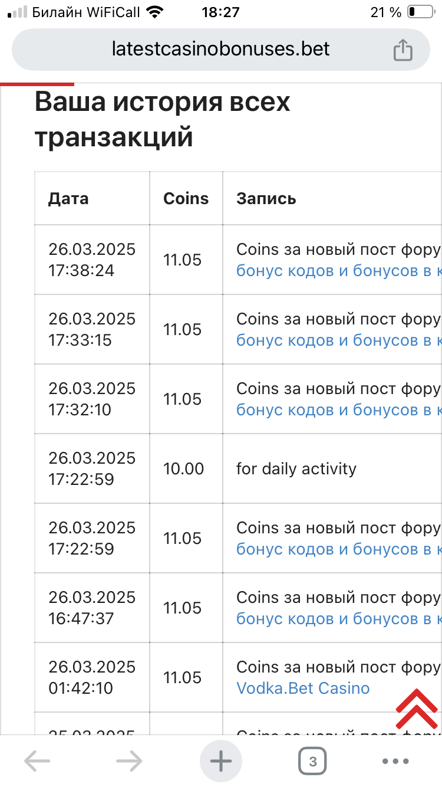Tap the battery icon in status bar

(419, 12)
